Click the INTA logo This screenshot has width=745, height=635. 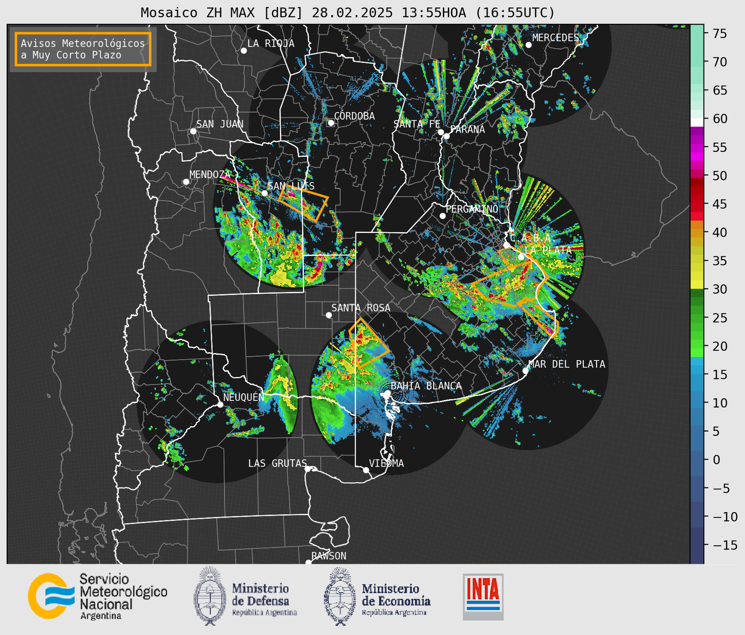click(x=483, y=597)
